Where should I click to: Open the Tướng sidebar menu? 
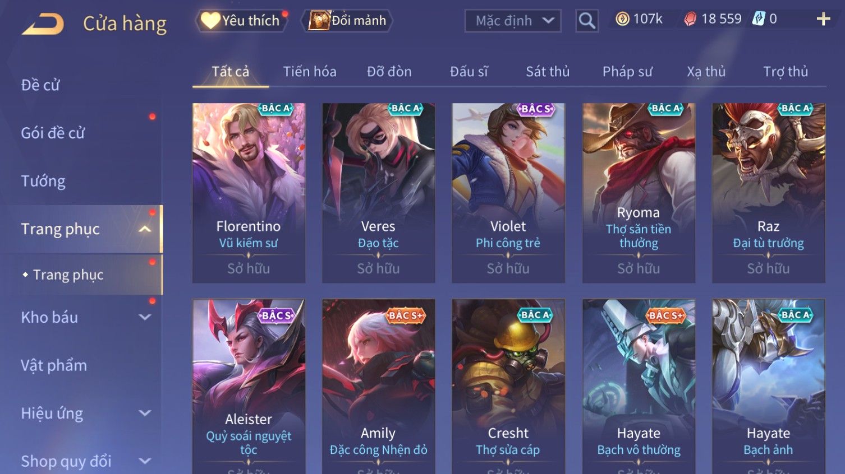(43, 181)
